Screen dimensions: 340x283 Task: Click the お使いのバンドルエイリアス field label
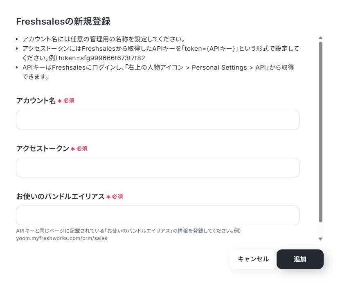point(60,197)
